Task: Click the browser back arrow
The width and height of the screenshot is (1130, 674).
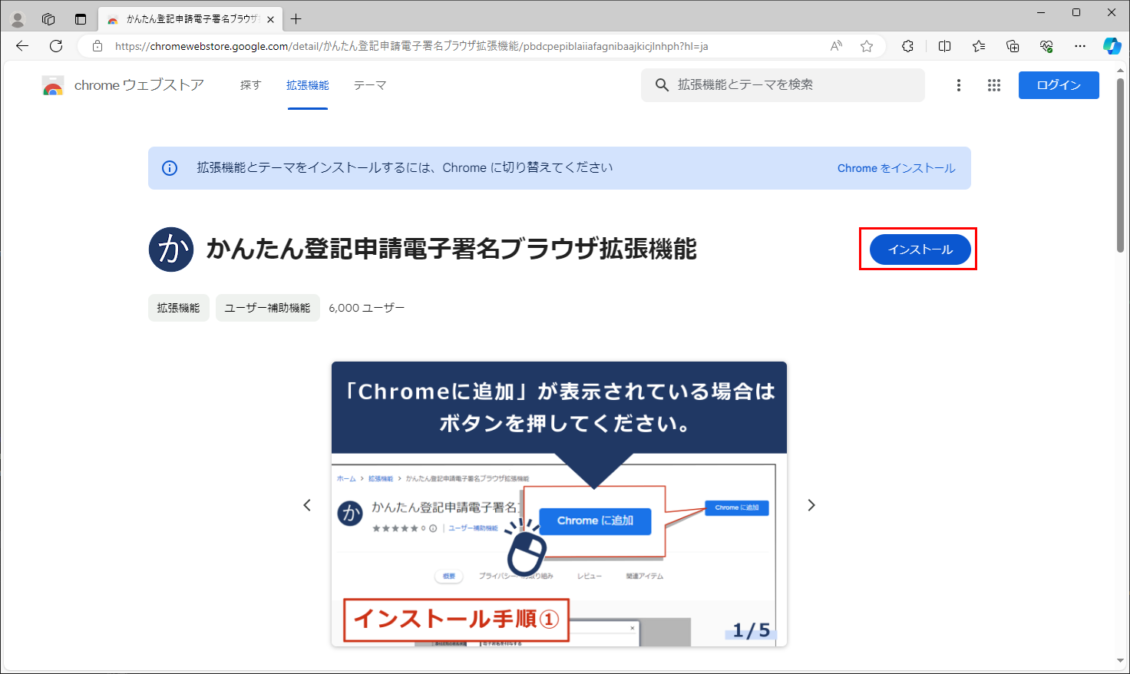Action: pos(22,46)
